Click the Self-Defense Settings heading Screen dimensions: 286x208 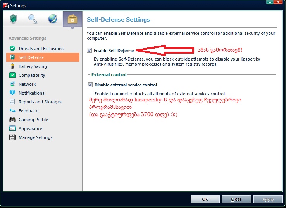coord(118,19)
